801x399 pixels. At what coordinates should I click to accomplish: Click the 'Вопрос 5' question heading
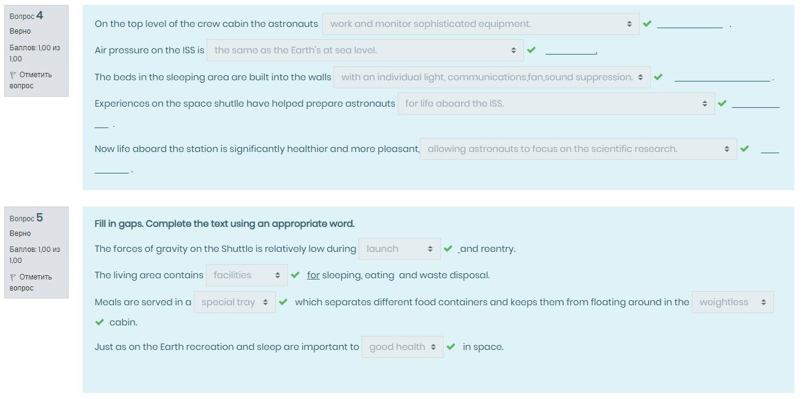coord(26,218)
